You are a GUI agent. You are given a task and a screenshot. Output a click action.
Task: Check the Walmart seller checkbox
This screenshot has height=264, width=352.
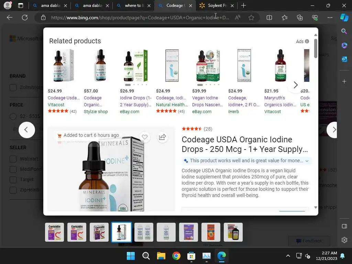click(13, 159)
